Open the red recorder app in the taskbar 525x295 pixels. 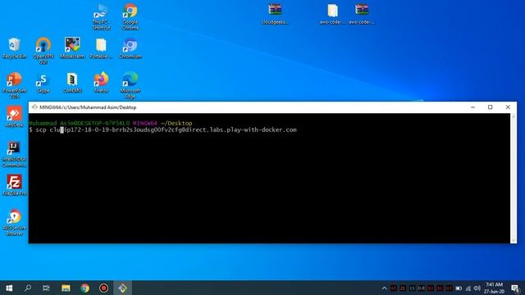pyautogui.click(x=103, y=288)
